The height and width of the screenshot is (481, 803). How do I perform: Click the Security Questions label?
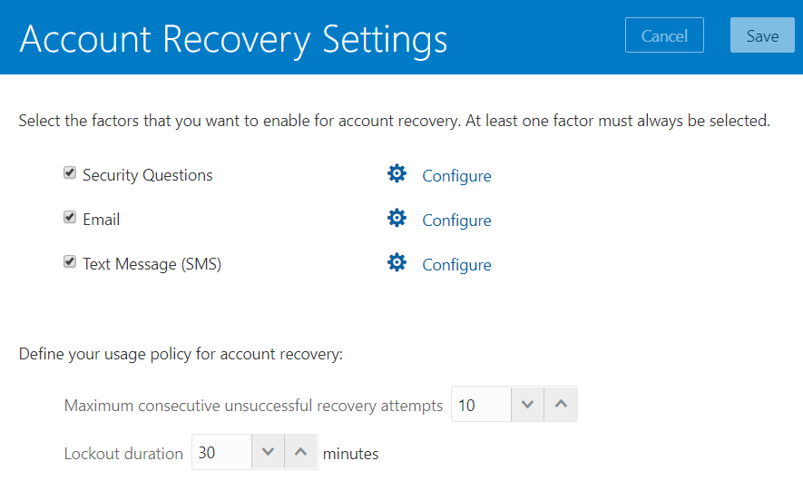point(147,175)
